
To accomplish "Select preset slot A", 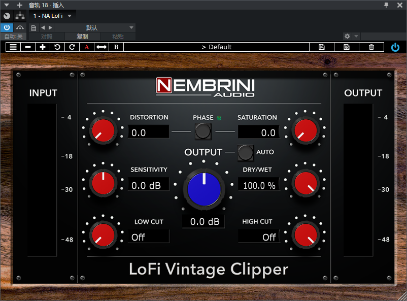I will tap(87, 47).
